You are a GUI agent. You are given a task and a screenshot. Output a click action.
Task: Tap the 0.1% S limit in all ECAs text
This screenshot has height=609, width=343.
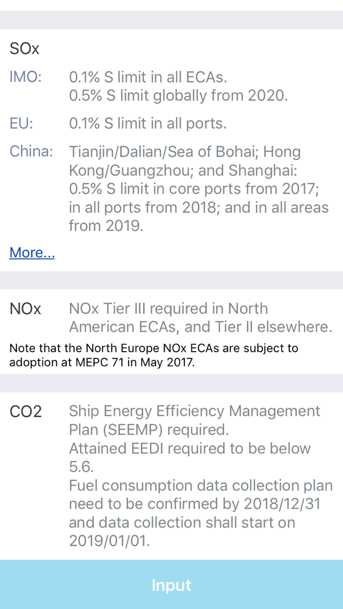pos(148,77)
